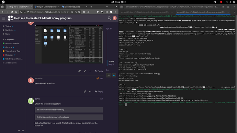The image size is (237, 133).
Task: Reply to the deleted post
Action: click(99, 92)
